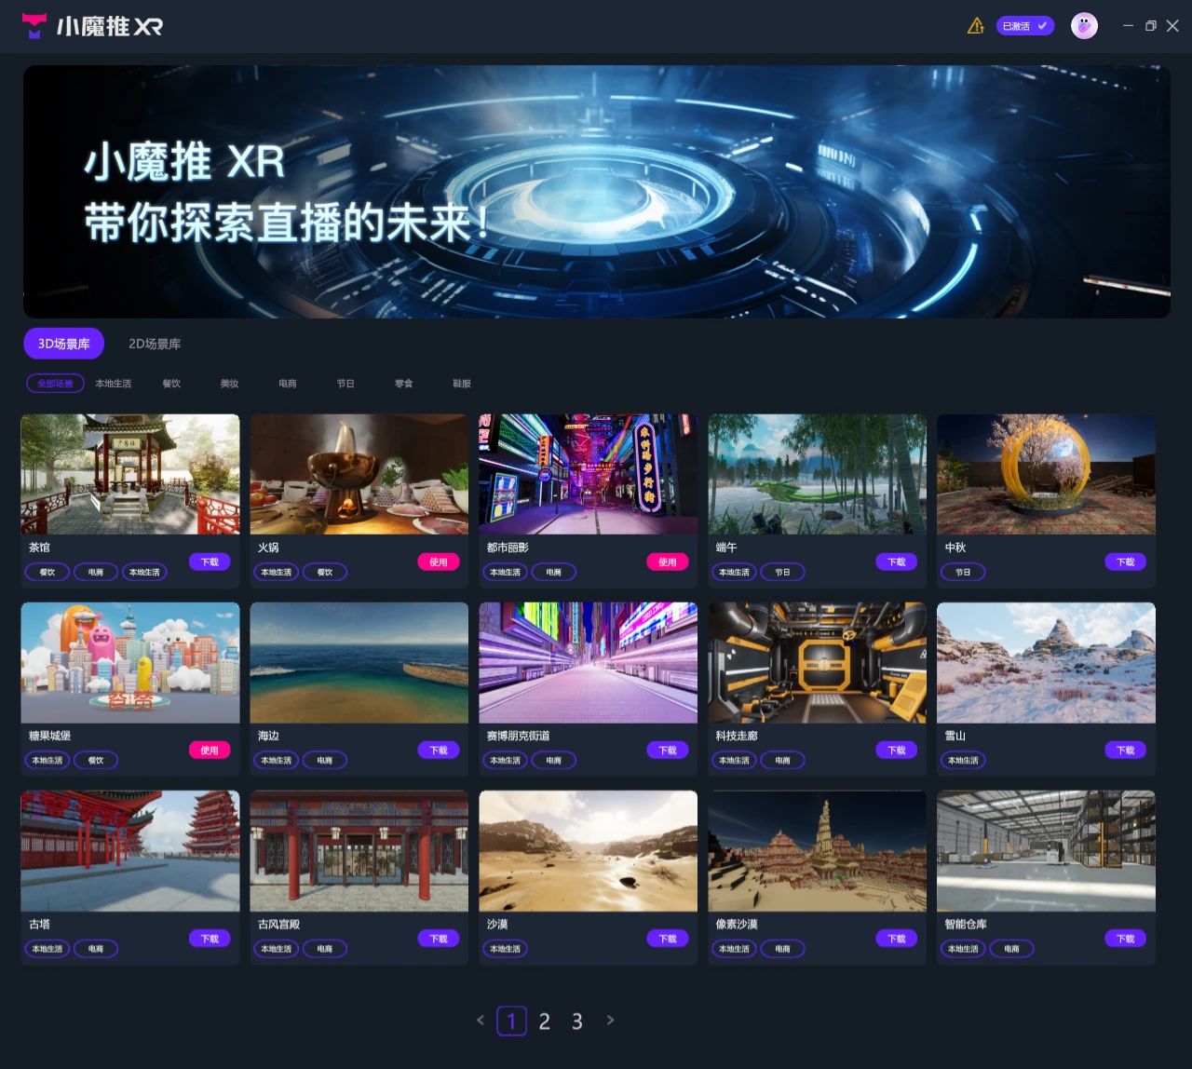Go to previous page arrow
The image size is (1192, 1069).
point(481,1021)
